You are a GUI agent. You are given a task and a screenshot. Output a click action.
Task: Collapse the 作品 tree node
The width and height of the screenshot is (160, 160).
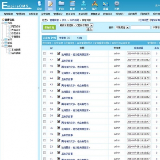[x=3, y=23]
